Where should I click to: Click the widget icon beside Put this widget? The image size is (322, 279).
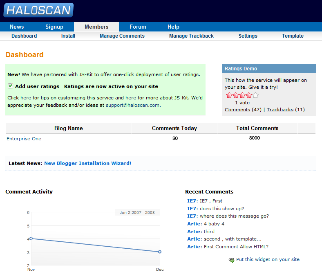pos(232,260)
